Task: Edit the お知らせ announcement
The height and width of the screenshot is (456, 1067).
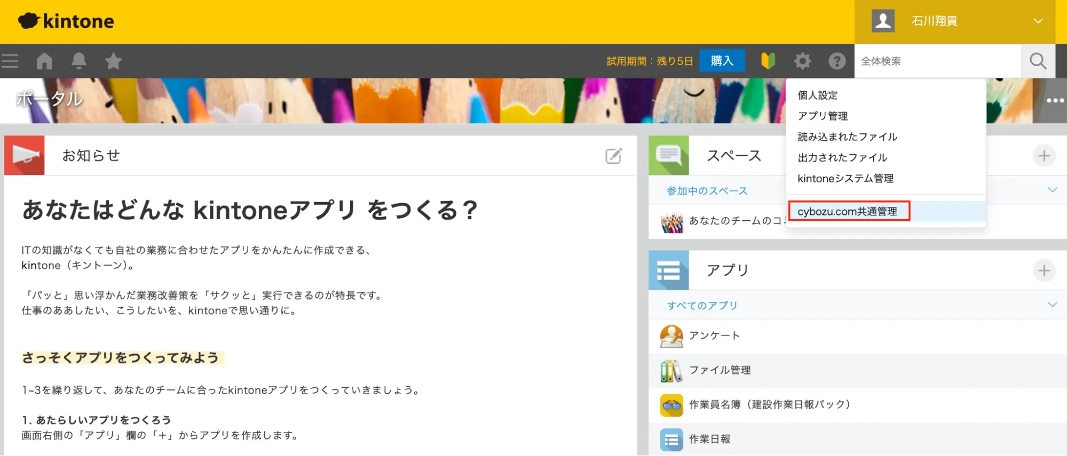Action: tap(614, 156)
